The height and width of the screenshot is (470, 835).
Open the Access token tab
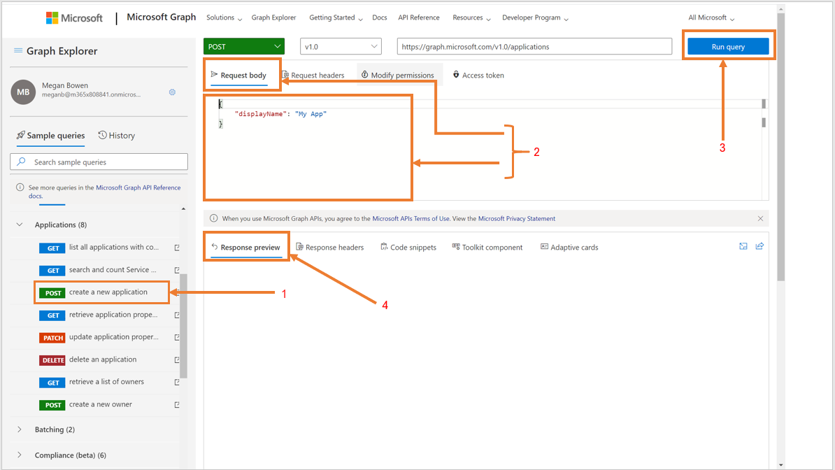point(478,75)
